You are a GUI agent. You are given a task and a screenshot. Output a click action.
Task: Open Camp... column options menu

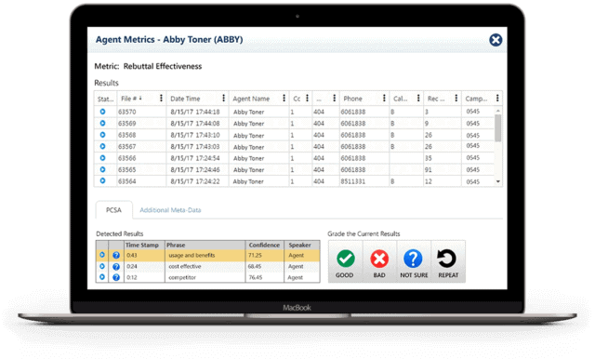click(x=497, y=99)
